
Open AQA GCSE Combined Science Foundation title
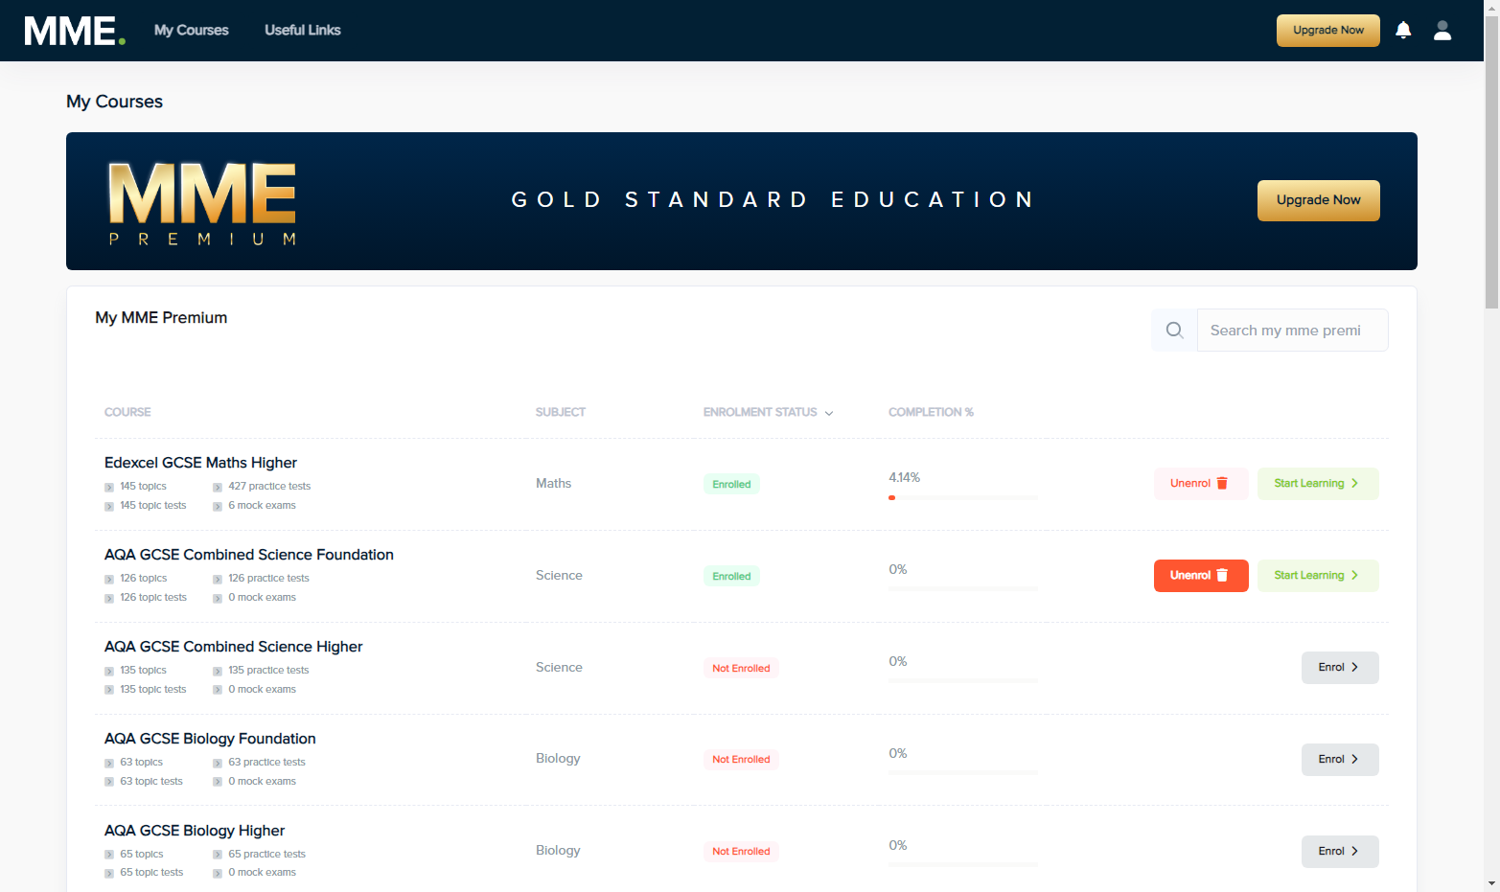249,555
